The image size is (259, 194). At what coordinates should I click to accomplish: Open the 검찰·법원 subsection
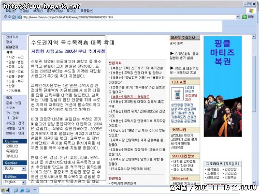coord(16,62)
